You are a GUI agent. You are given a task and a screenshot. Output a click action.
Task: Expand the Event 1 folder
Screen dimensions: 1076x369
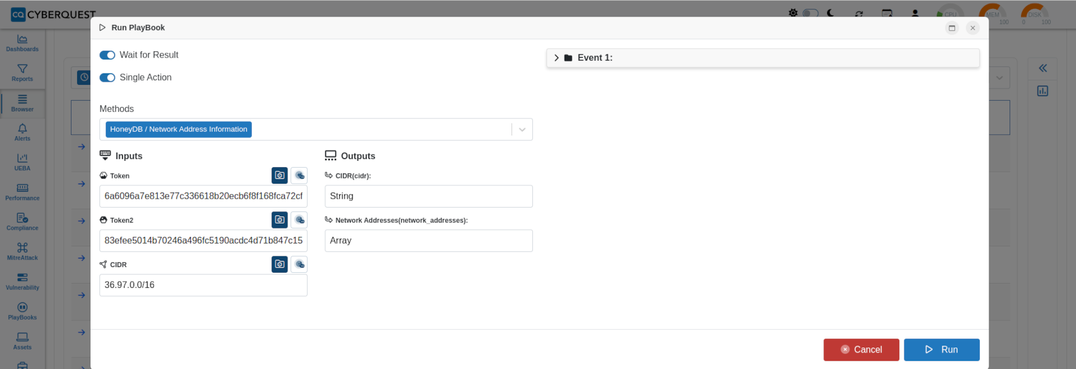coord(557,58)
